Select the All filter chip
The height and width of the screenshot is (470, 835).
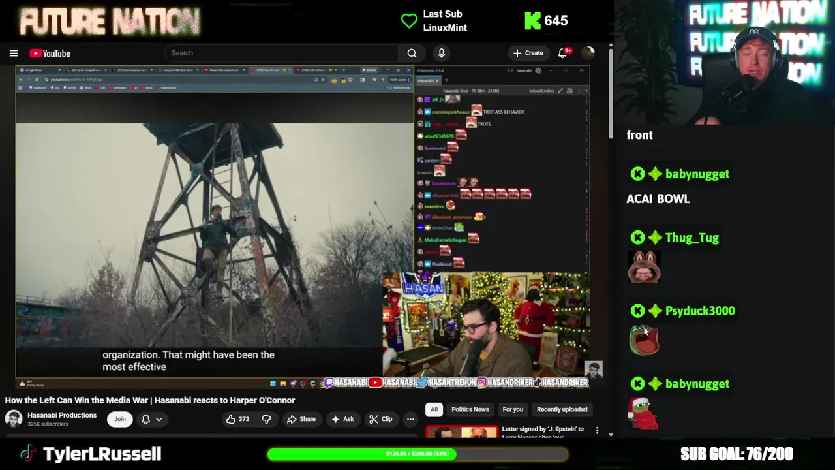[434, 409]
